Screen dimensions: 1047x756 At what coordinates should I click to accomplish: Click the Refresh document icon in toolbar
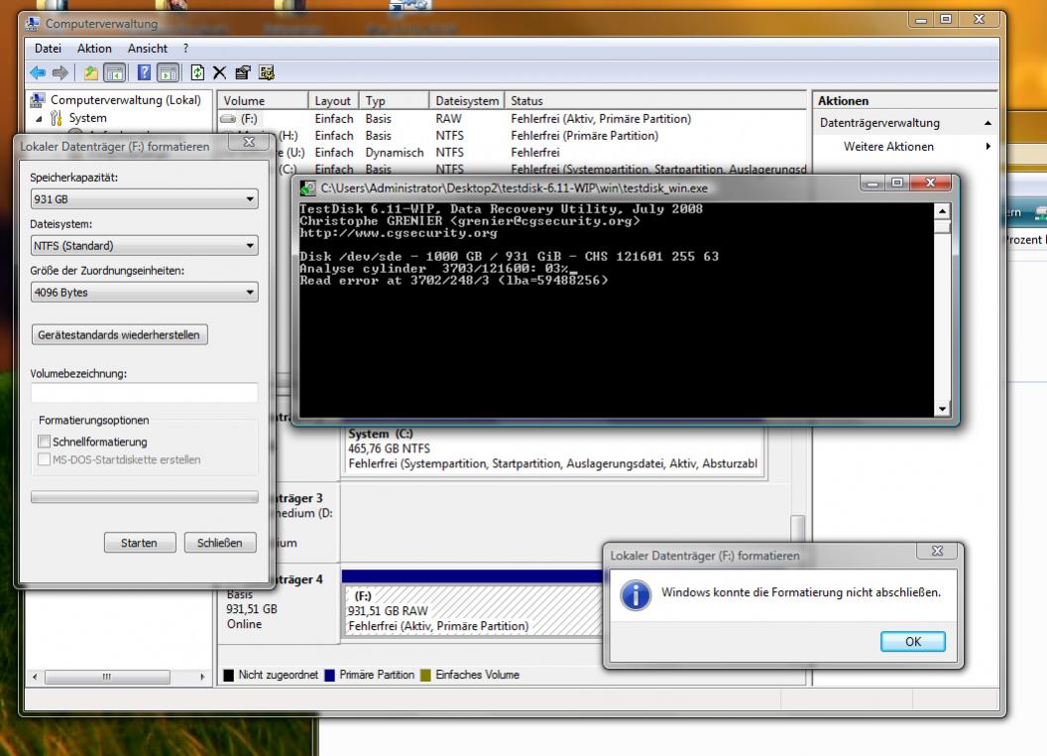tap(197, 72)
